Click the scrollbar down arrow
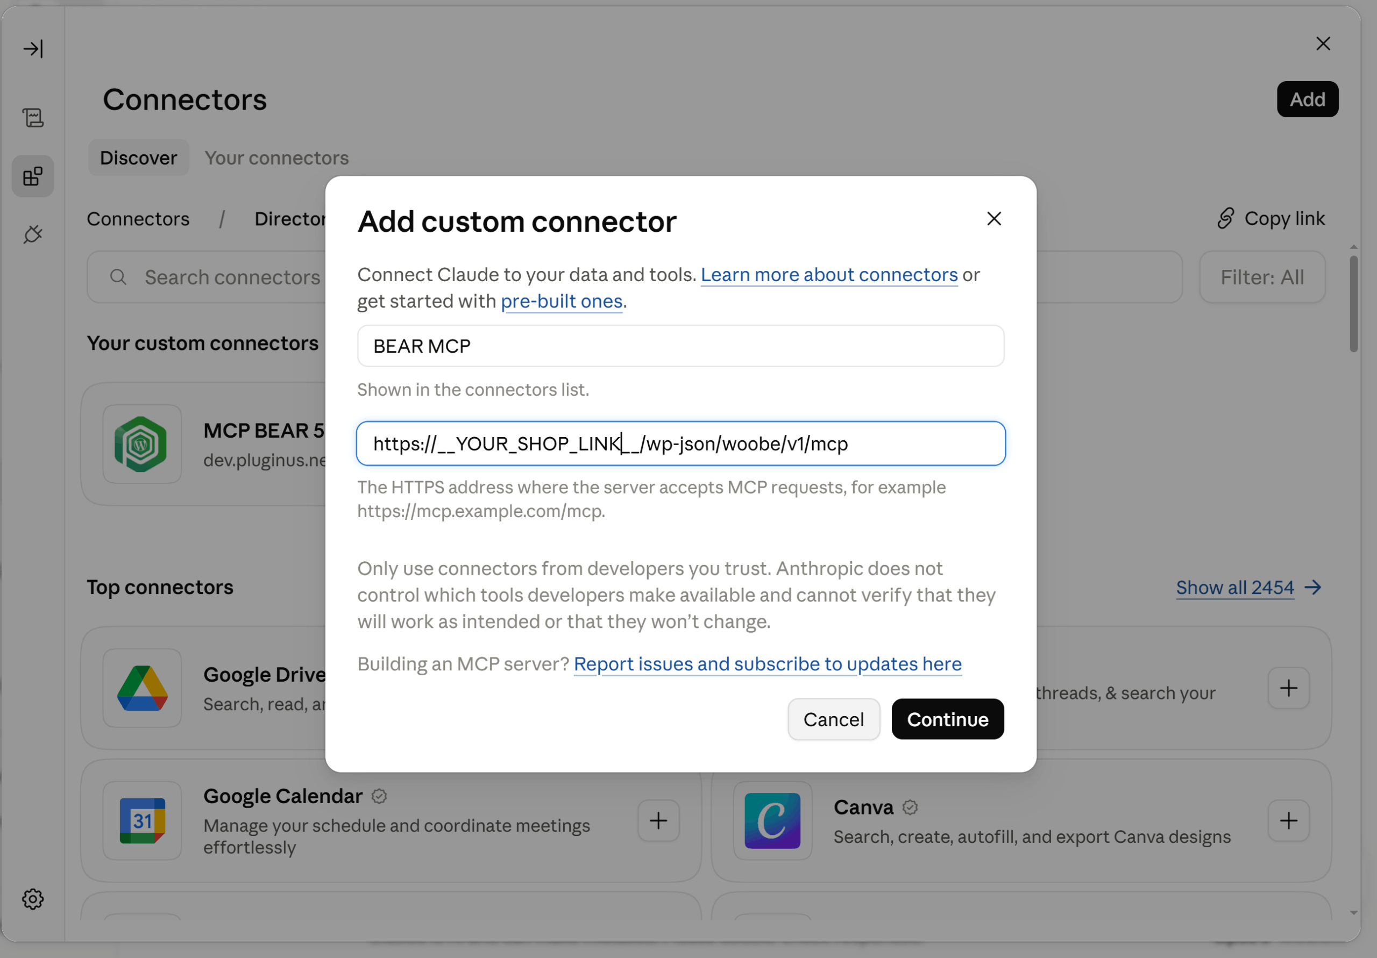1377x958 pixels. pyautogui.click(x=1354, y=913)
